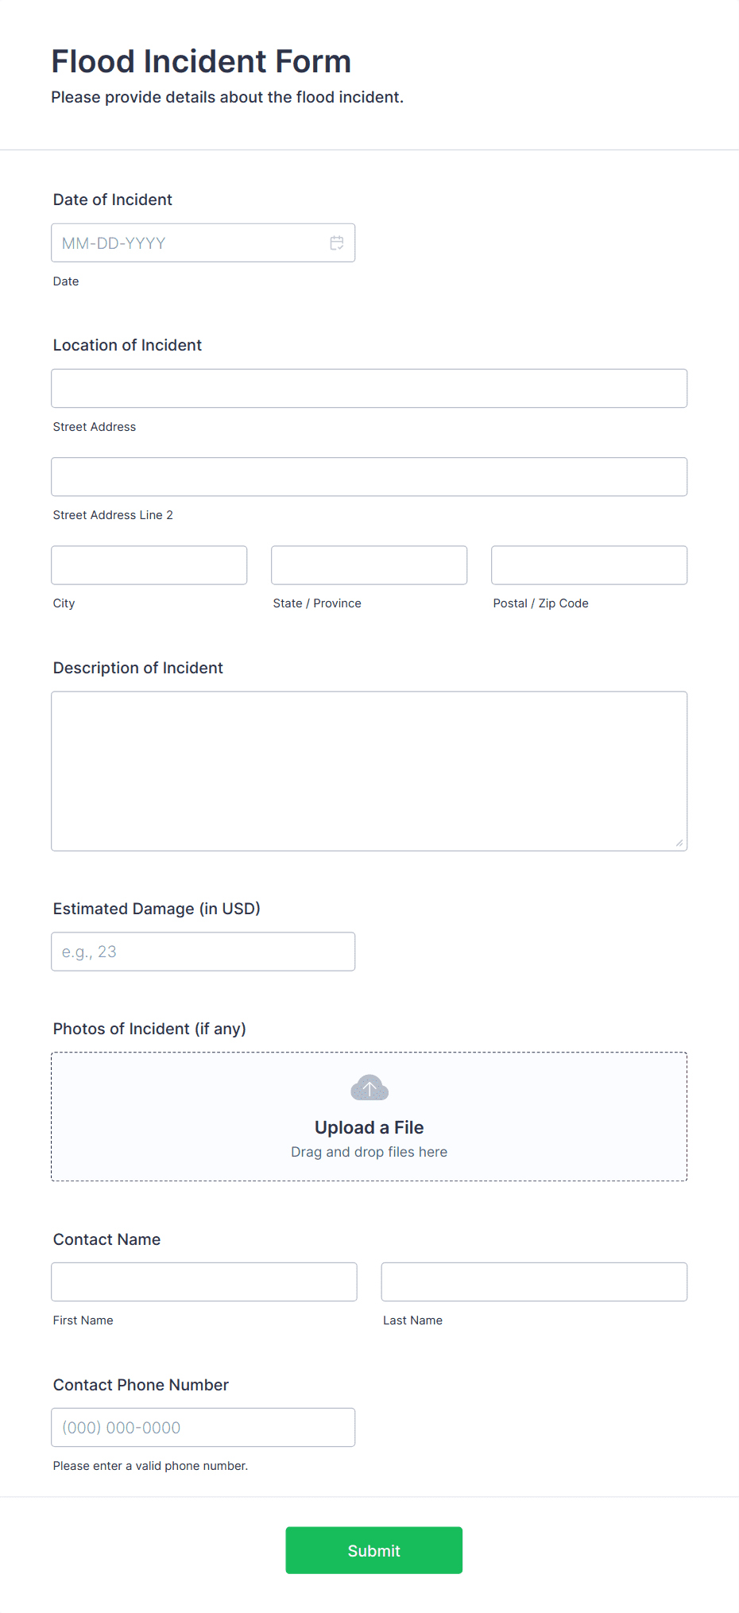Click the Postal / Zip Code field
739x1613 pixels.
[590, 565]
